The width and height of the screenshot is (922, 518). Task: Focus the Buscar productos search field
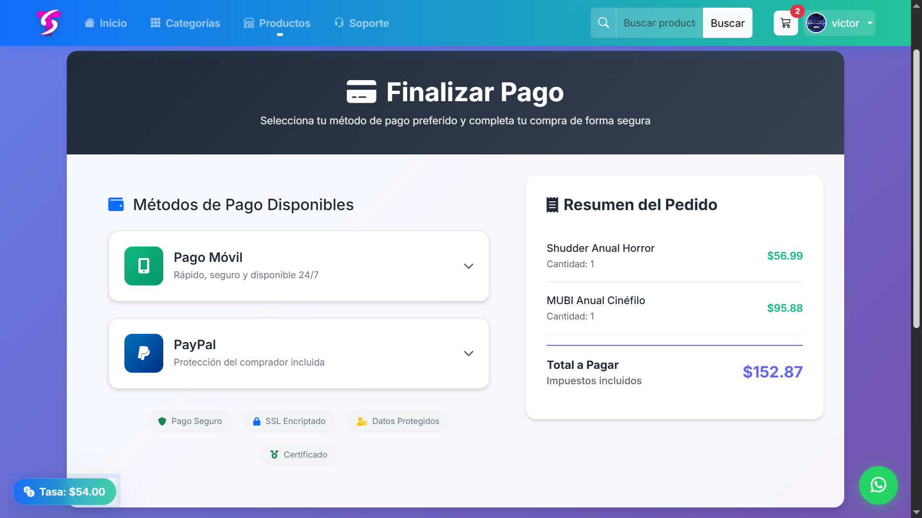coord(659,23)
